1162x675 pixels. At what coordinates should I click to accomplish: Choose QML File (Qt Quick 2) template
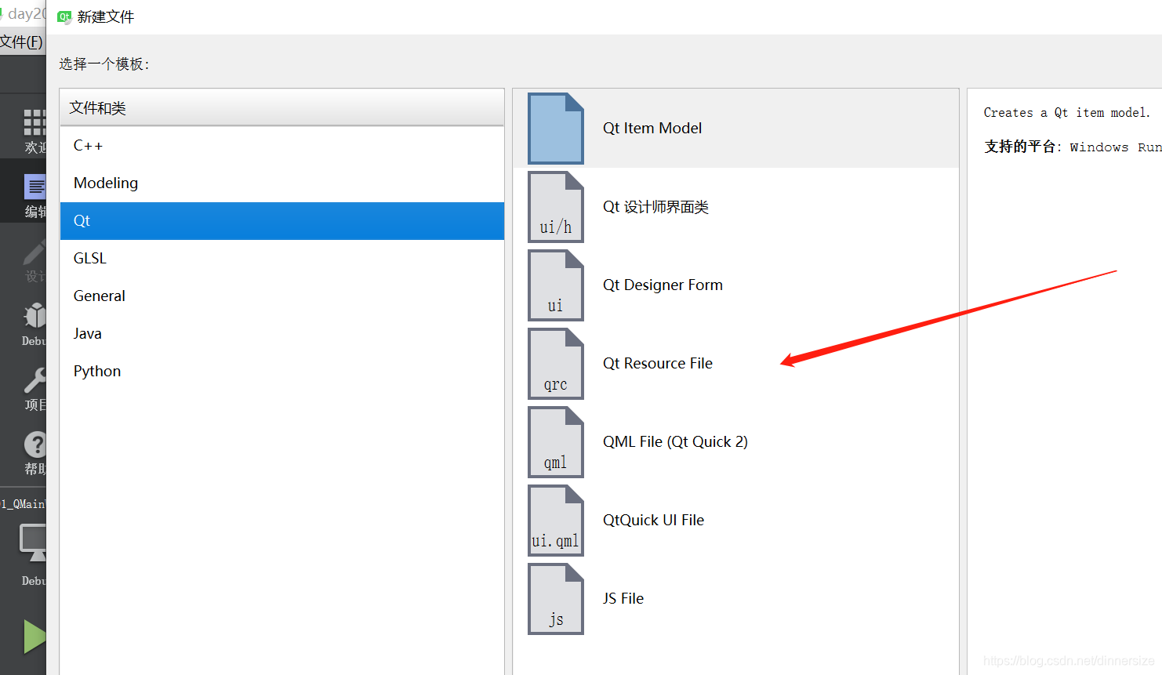[x=735, y=442]
